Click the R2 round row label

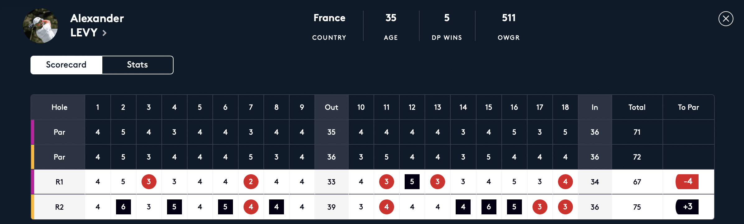tap(59, 207)
